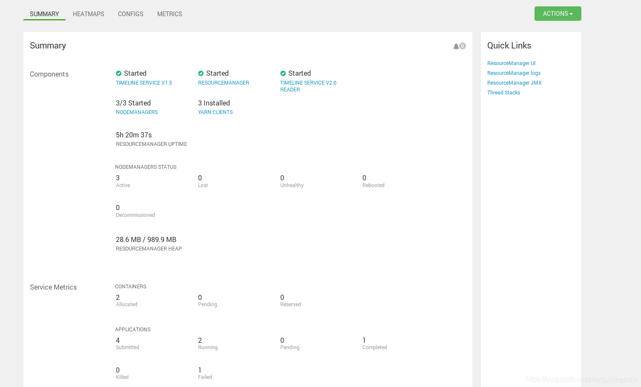Click the APPLICATIONS heading
Image resolution: width=641 pixels, height=387 pixels.
(132, 330)
